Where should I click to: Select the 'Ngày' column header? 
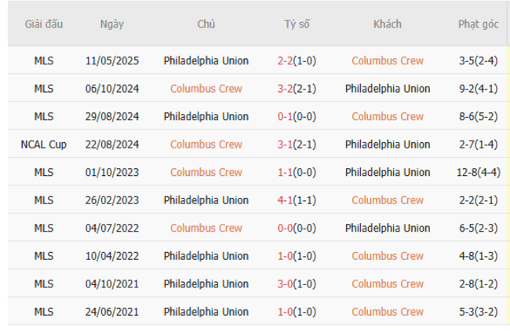(112, 24)
